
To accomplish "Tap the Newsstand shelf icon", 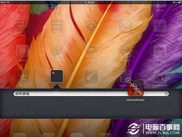I will [57, 26].
